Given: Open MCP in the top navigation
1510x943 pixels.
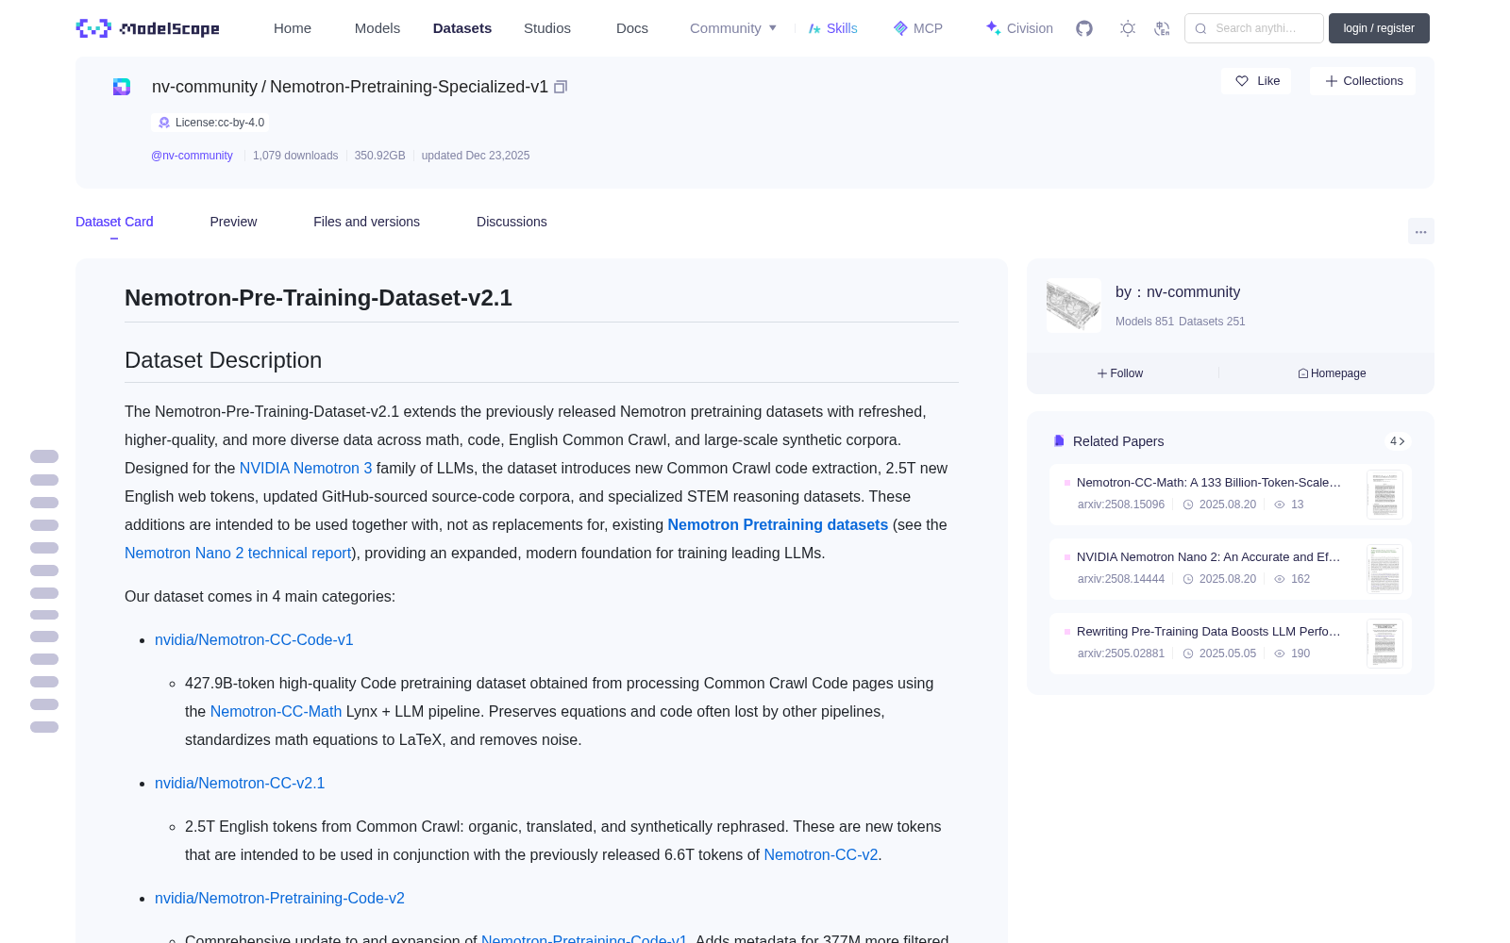Looking at the screenshot, I should (918, 28).
